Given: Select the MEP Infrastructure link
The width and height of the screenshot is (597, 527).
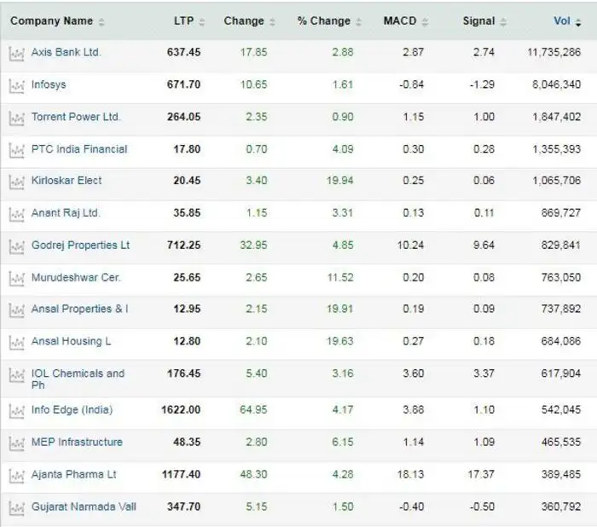Looking at the screenshot, I should click(77, 442).
